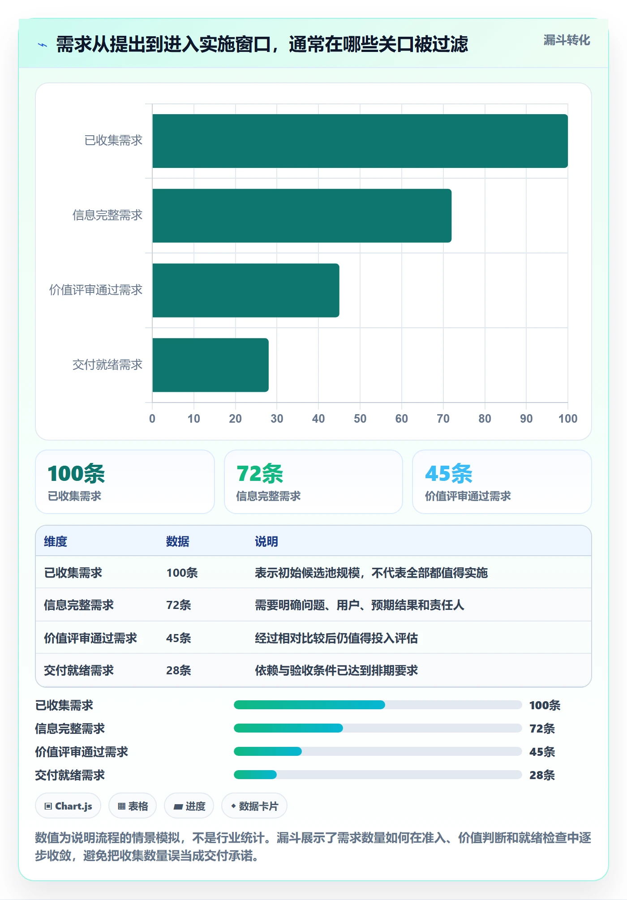The height and width of the screenshot is (900, 627).
Task: Click the Chart.js chip
Action: click(68, 806)
